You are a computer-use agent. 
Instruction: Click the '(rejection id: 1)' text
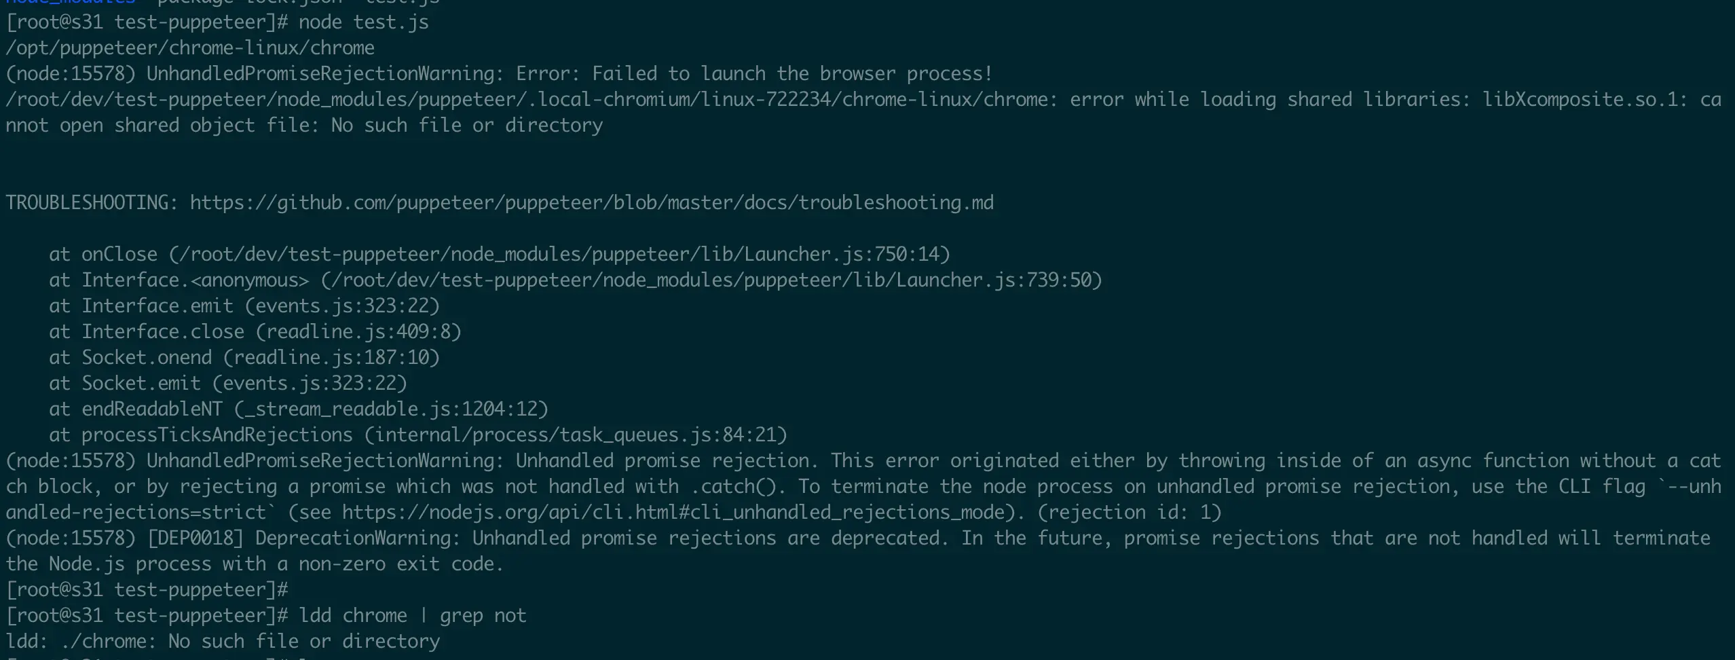[1130, 512]
